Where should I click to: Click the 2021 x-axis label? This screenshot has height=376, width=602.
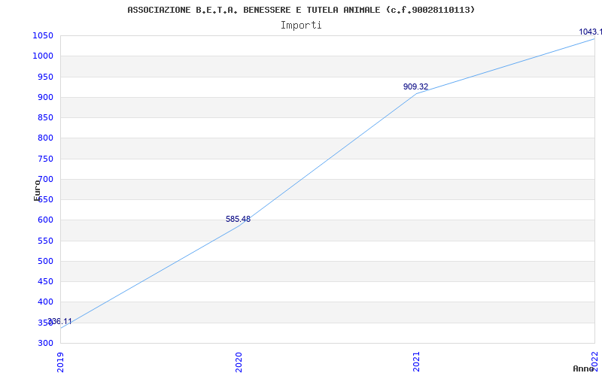(417, 362)
